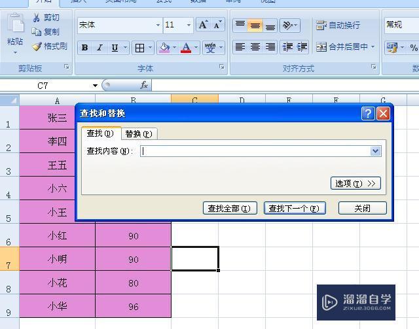419x329 pixels.
Task: Increase indent
Action: point(302,47)
